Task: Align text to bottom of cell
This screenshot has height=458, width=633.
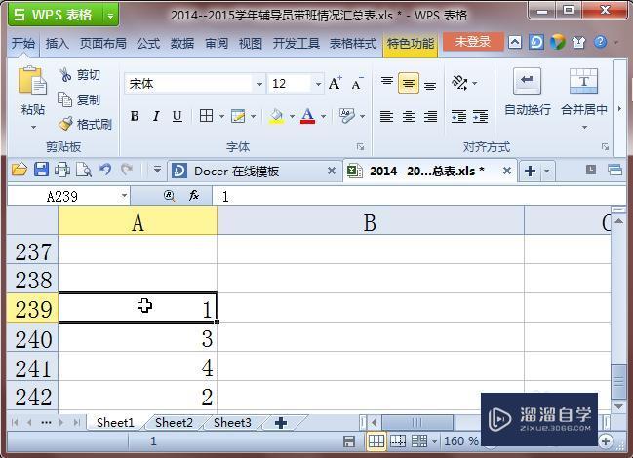Action: click(430, 85)
